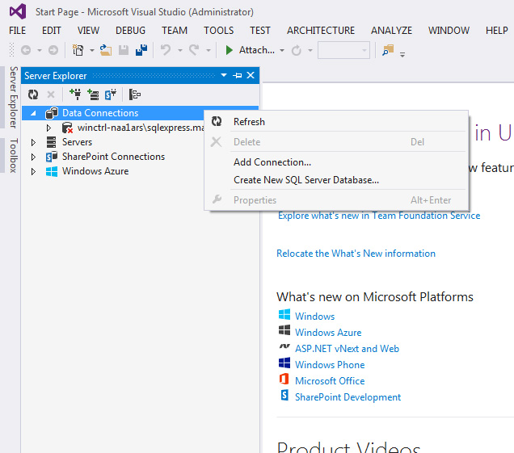The width and height of the screenshot is (514, 453).
Task: Close the Server Explorer panel
Action: click(251, 75)
